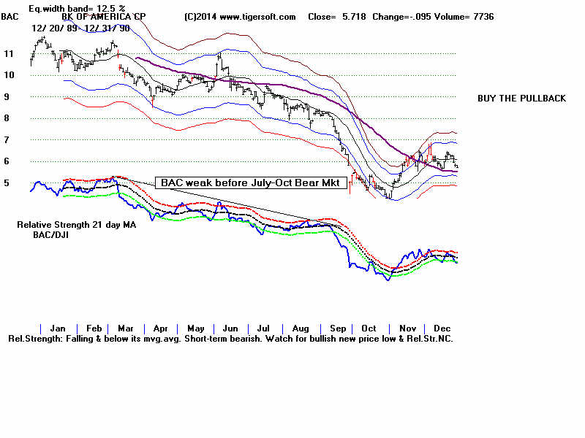The width and height of the screenshot is (585, 438).
Task: Select the Sep month label
Action: click(x=338, y=328)
